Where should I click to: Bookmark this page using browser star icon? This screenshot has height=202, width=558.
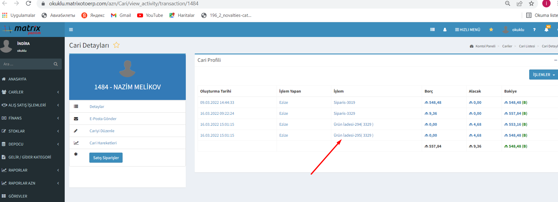(531, 4)
